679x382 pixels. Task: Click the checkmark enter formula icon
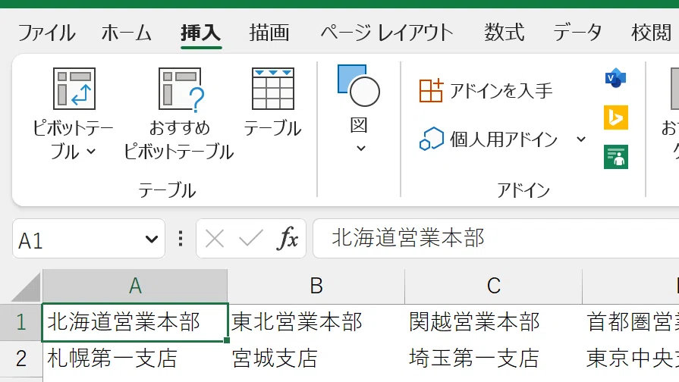(251, 239)
